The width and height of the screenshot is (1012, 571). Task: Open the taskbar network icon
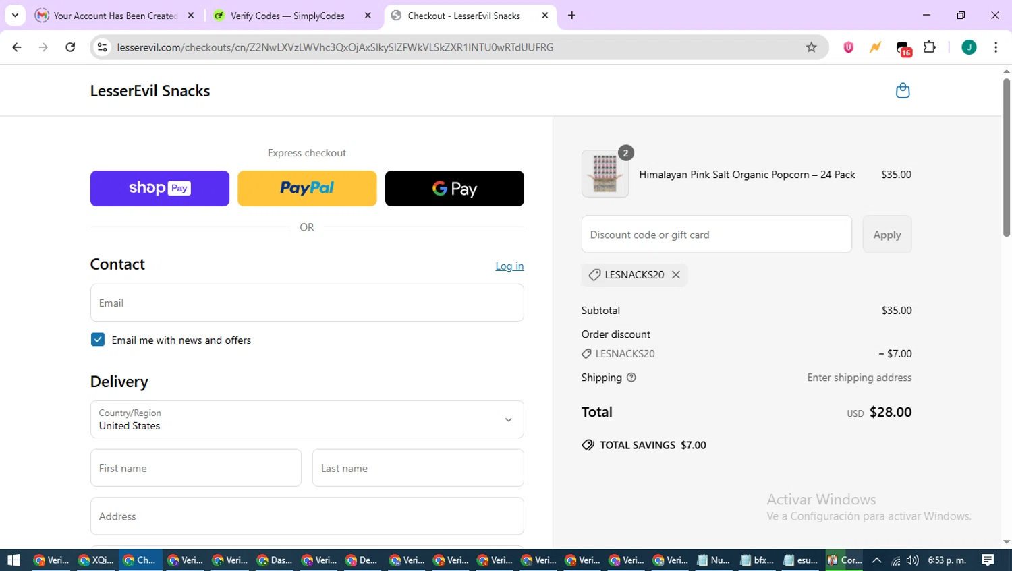tap(895, 560)
